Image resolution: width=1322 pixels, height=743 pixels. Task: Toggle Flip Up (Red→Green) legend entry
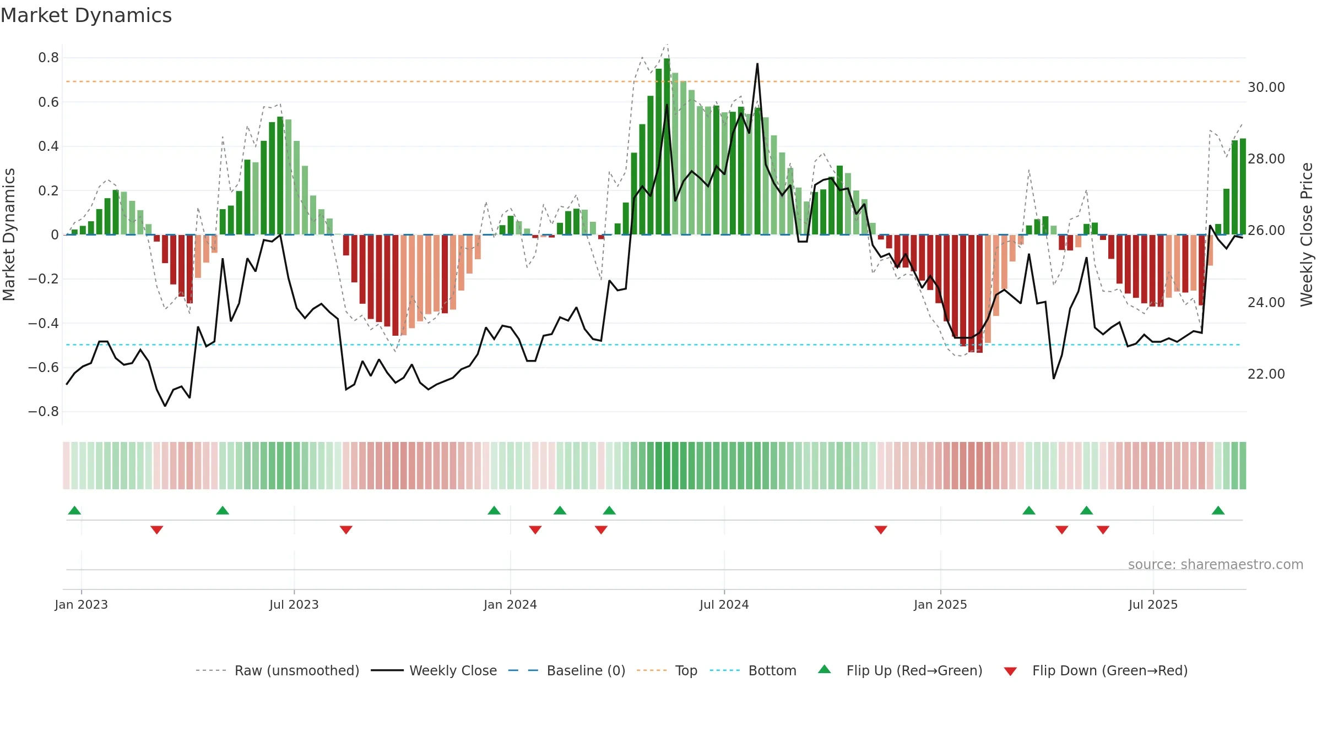901,670
